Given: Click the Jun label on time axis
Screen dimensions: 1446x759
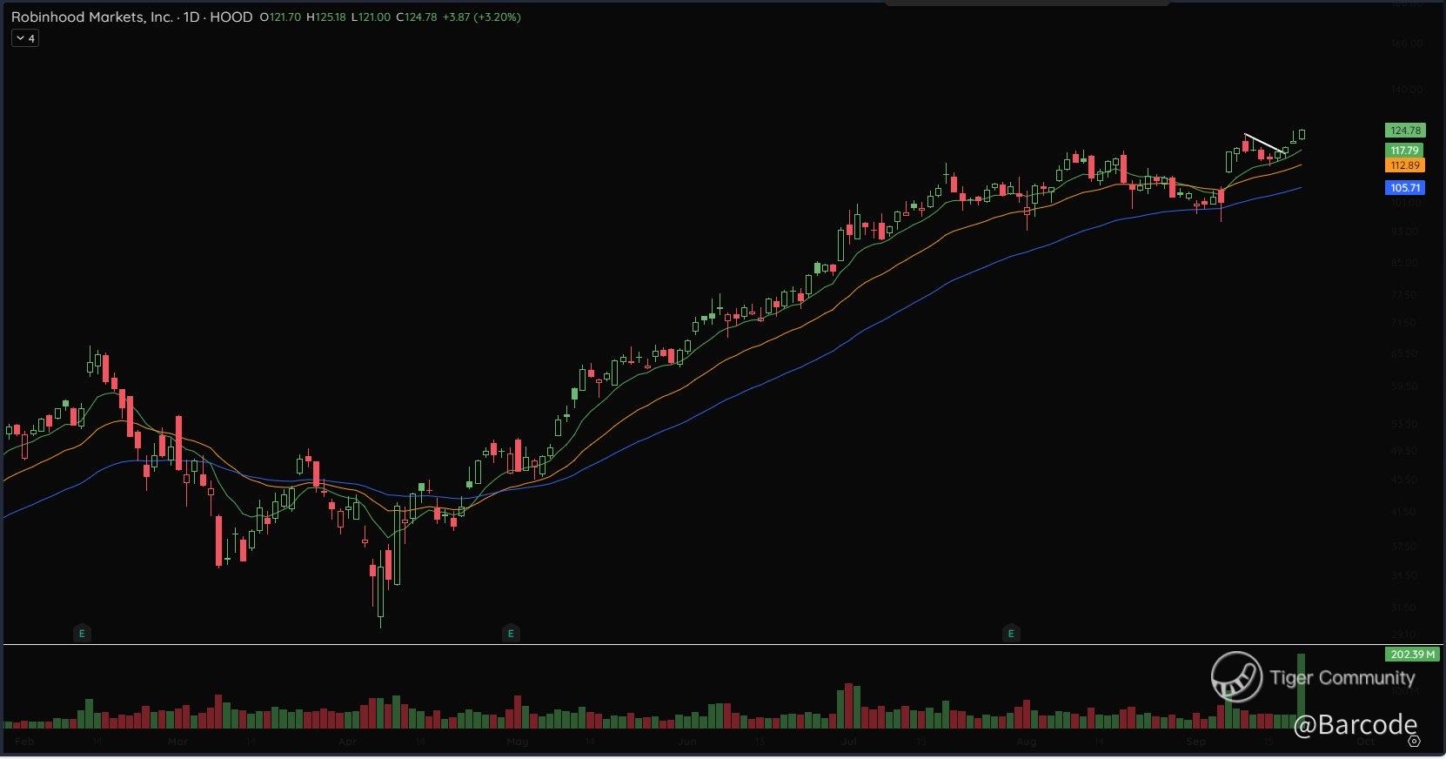Looking at the screenshot, I should pos(687,742).
